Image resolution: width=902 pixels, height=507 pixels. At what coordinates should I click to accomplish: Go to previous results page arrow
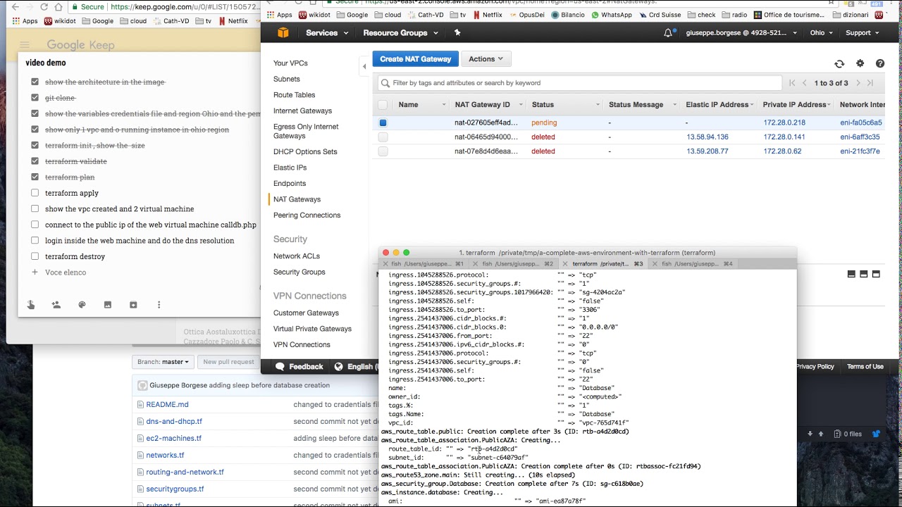pyautogui.click(x=805, y=83)
